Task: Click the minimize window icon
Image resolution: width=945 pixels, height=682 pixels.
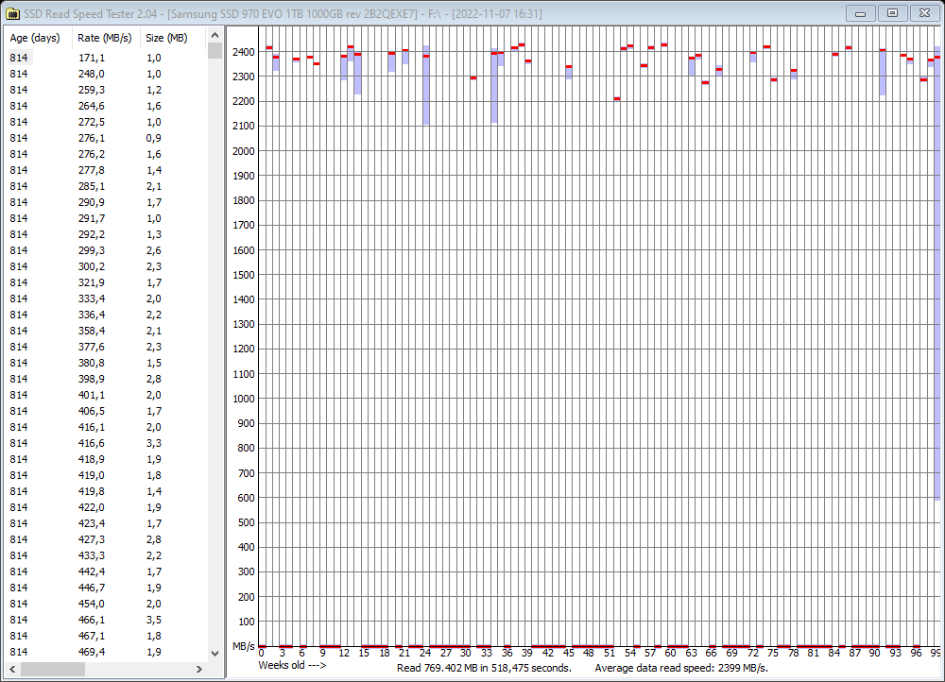Action: pyautogui.click(x=861, y=13)
